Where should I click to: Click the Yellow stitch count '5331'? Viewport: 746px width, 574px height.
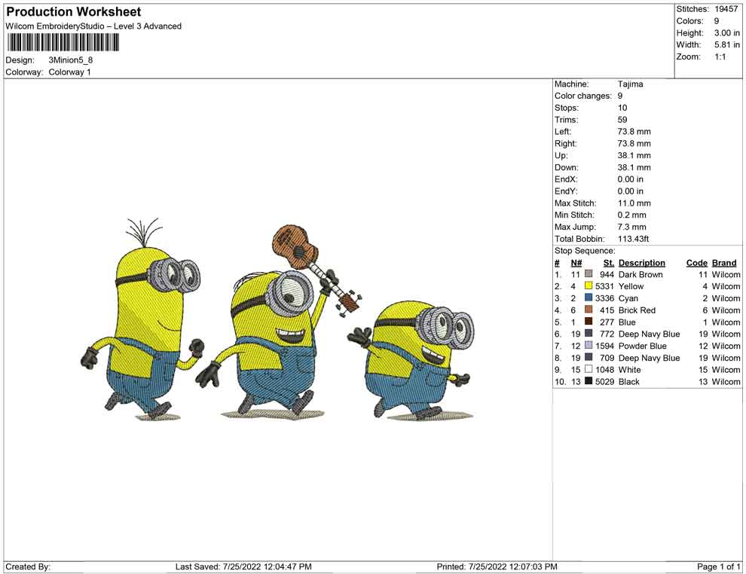click(x=604, y=285)
